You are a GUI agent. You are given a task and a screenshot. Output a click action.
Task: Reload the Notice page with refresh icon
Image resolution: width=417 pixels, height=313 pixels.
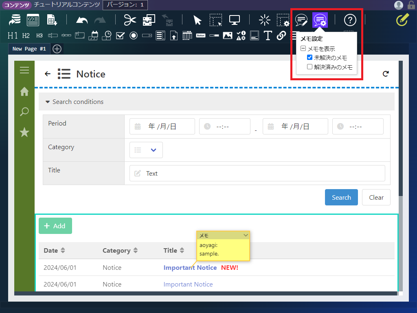(386, 74)
